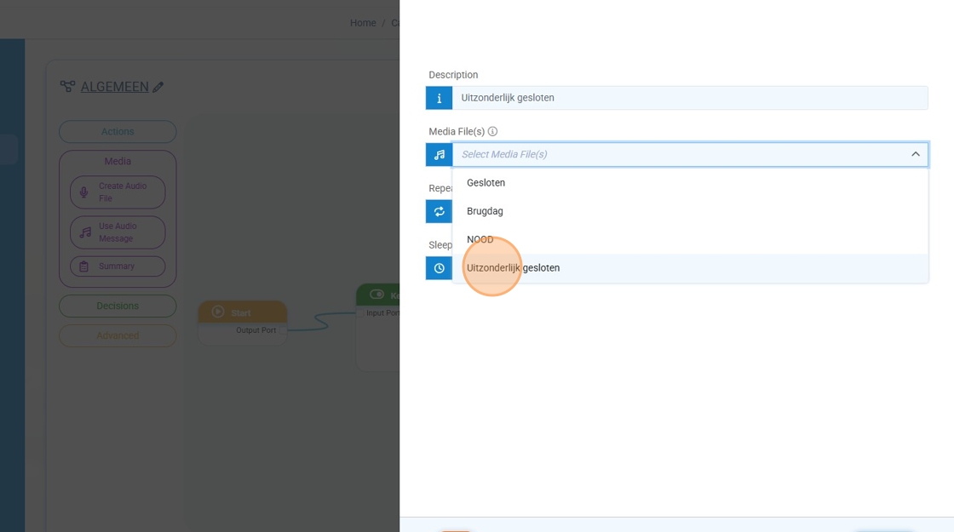Collapse the Media File(s) dropdown chevron
Image resolution: width=954 pixels, height=532 pixels.
pos(915,154)
